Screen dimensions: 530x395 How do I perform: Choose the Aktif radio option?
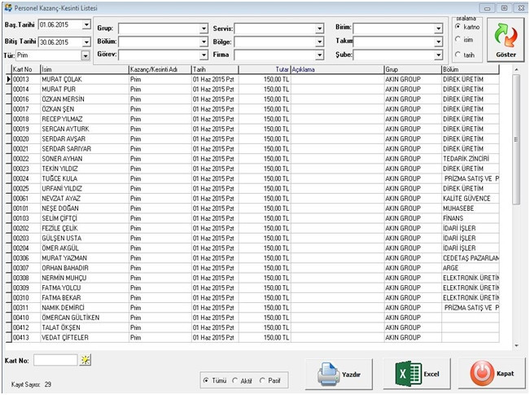236,380
